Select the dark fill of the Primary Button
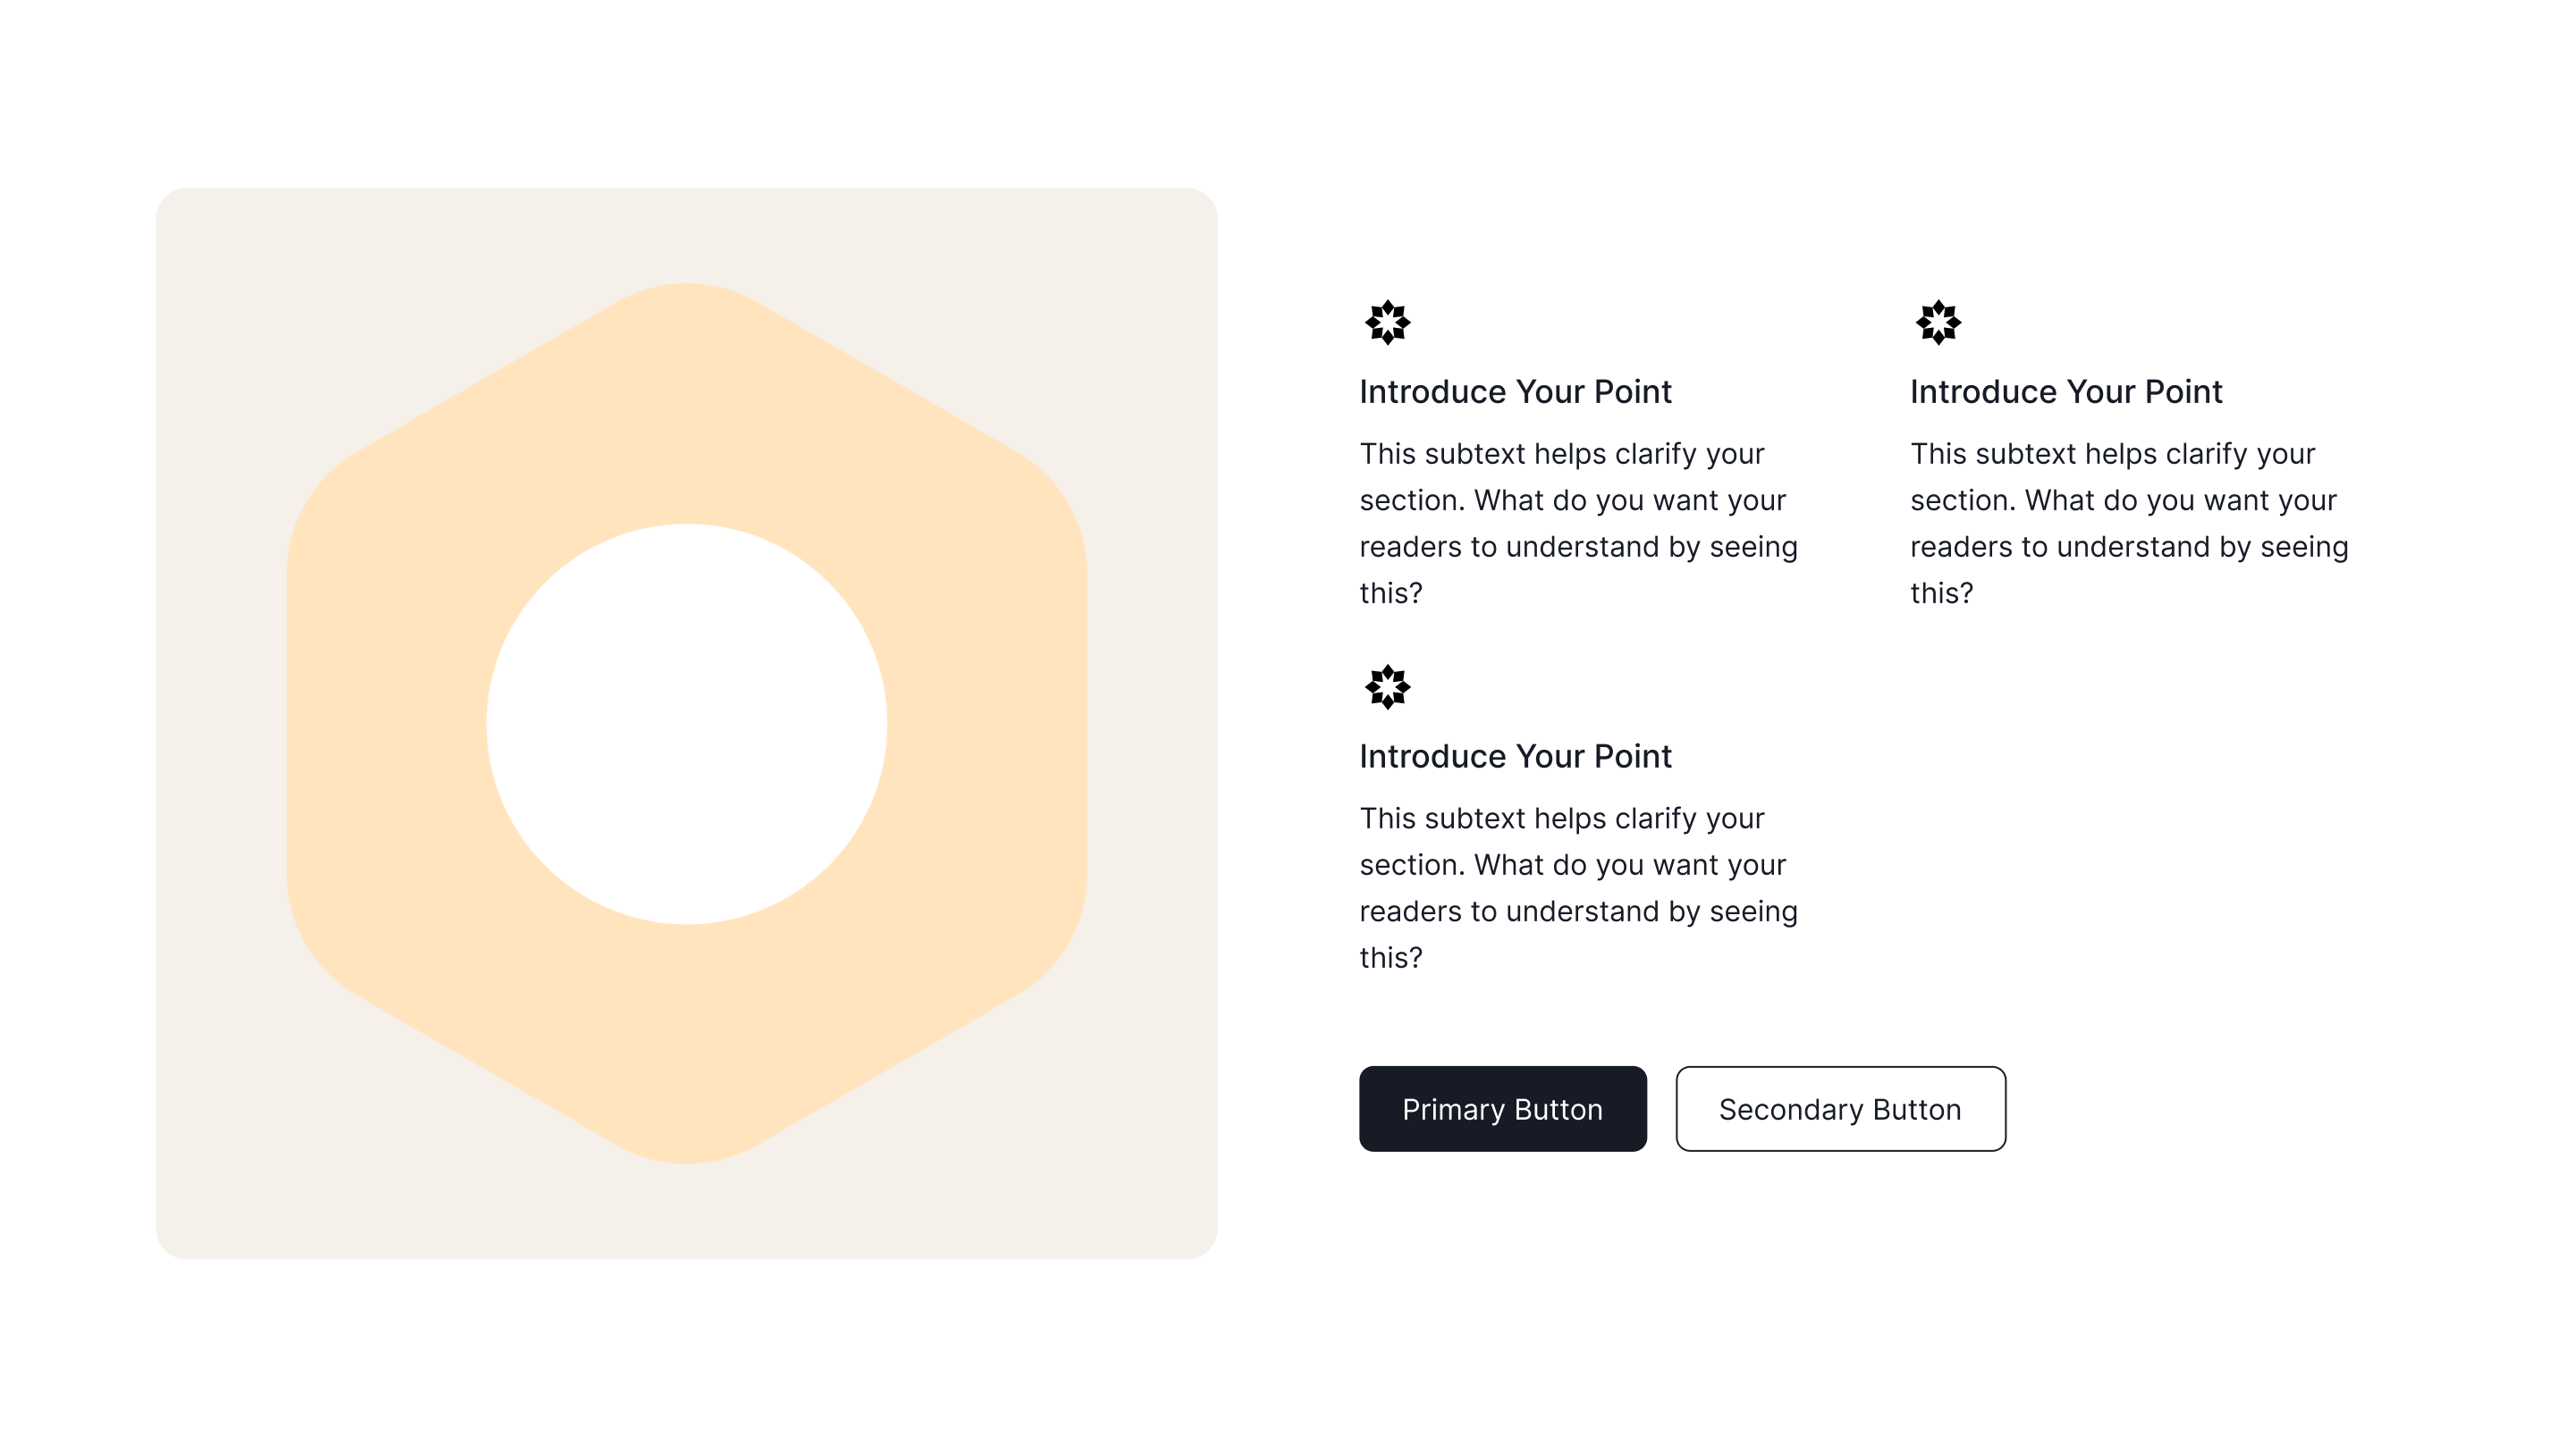Screen dimensions: 2576x1445 (1502, 1108)
